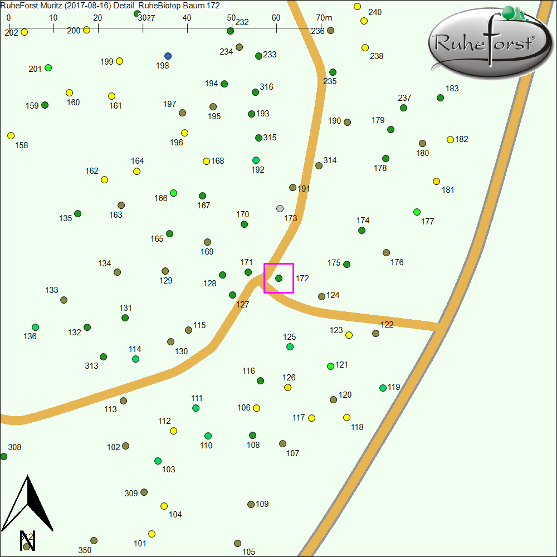Click teal tree marker 119
The height and width of the screenshot is (557, 557).
pyautogui.click(x=383, y=388)
